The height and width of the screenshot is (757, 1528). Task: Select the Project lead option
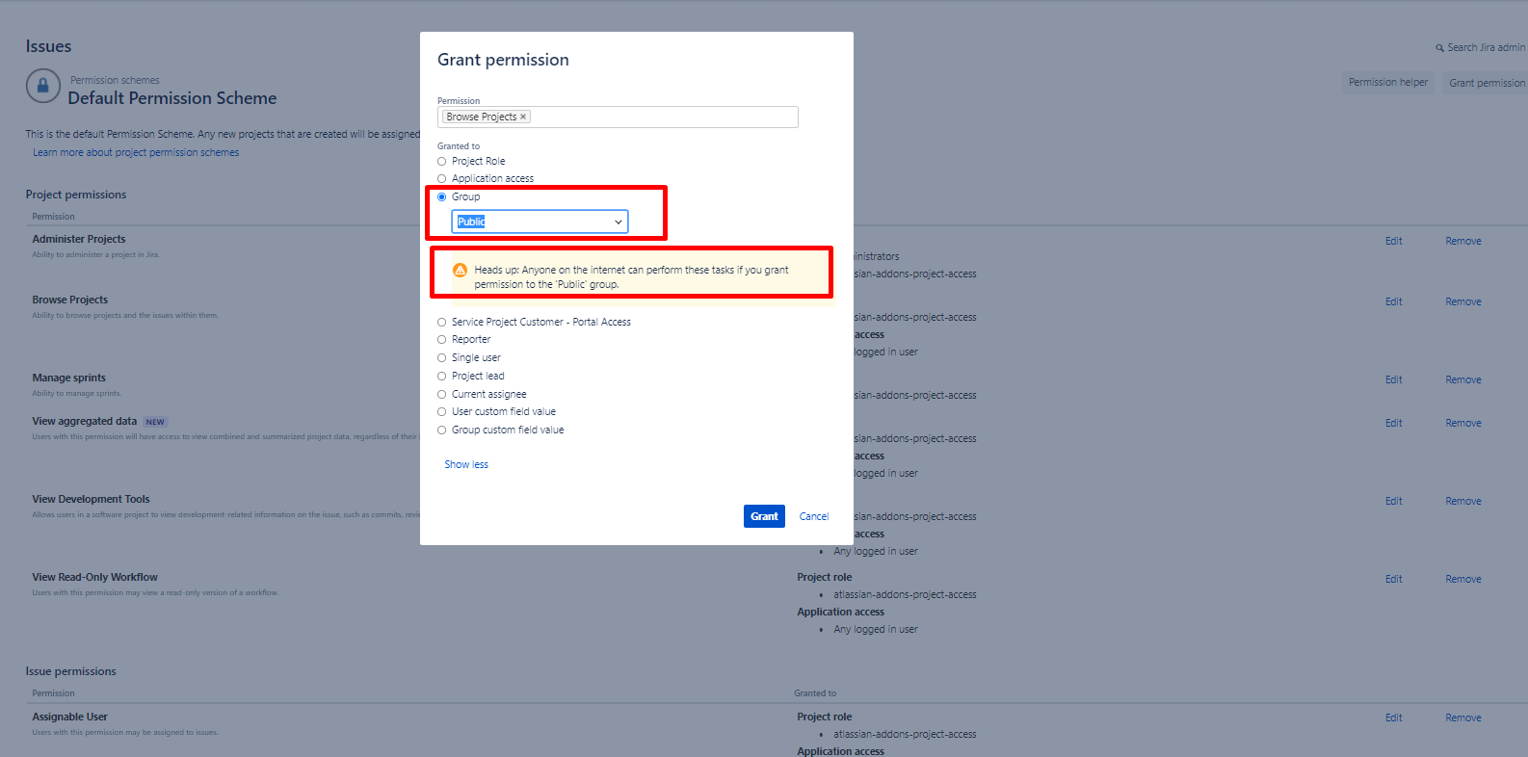coord(442,377)
